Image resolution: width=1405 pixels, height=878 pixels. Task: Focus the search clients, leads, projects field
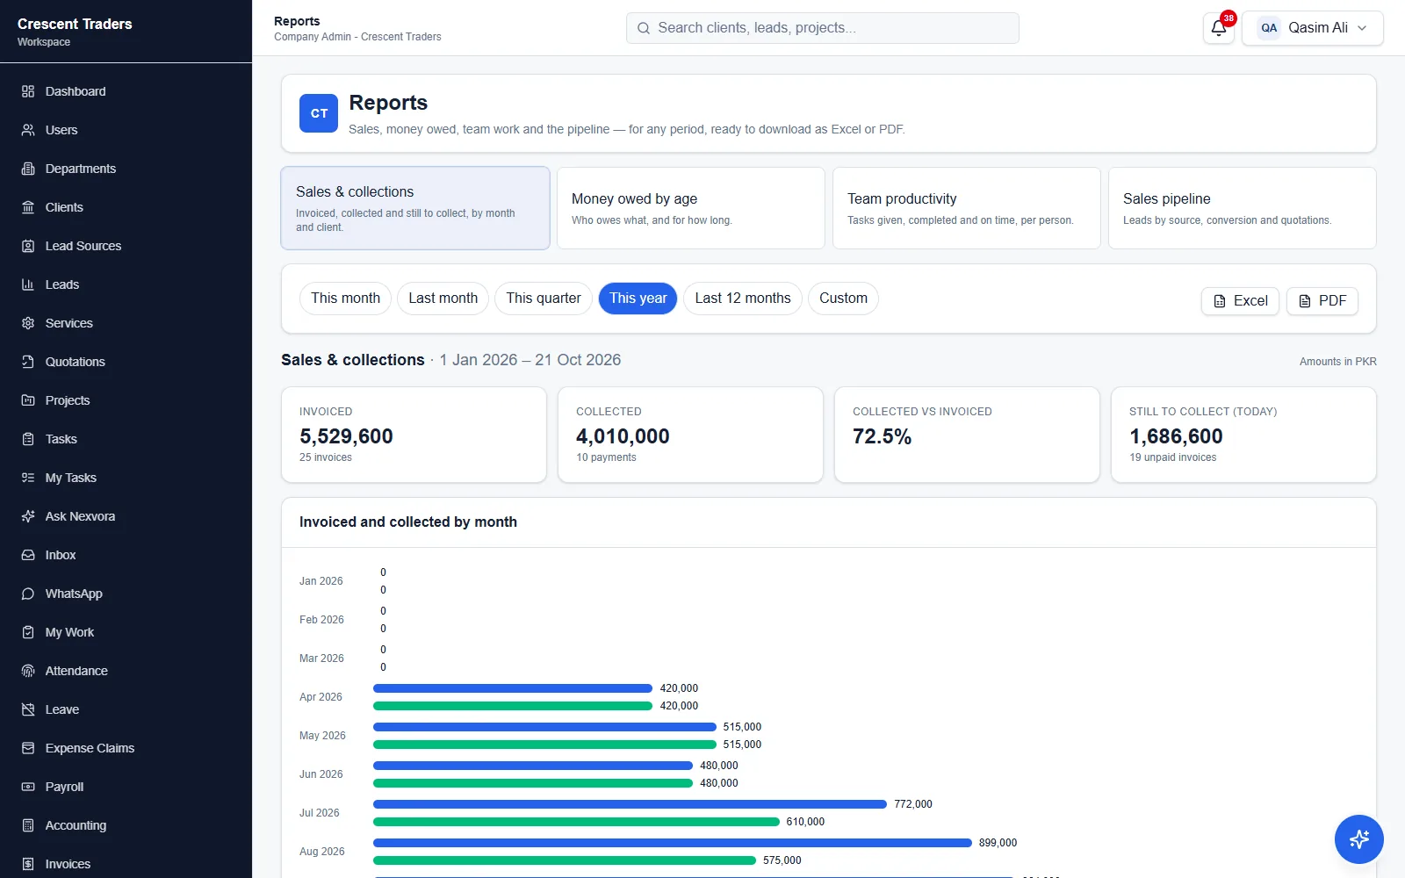823,28
